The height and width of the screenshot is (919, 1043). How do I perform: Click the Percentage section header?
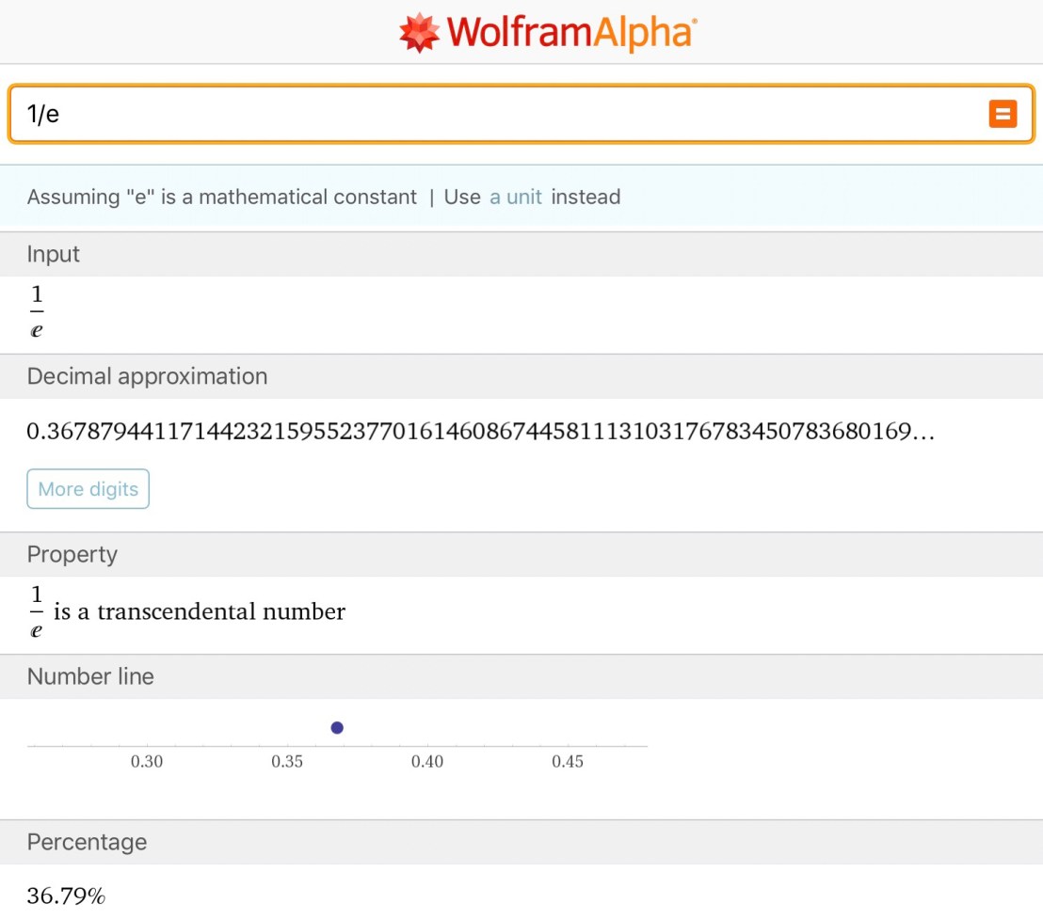click(87, 842)
